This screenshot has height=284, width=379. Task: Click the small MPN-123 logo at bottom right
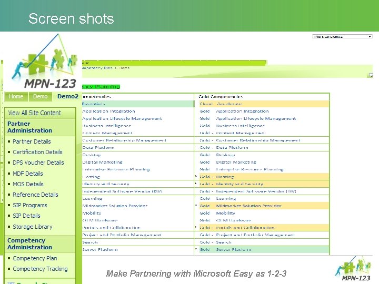point(353,269)
